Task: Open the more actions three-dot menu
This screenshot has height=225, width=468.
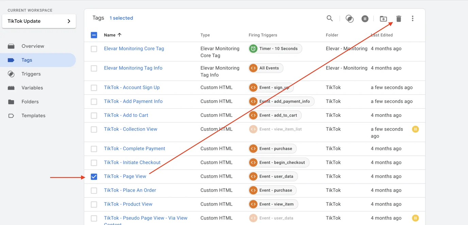Action: pos(413,18)
